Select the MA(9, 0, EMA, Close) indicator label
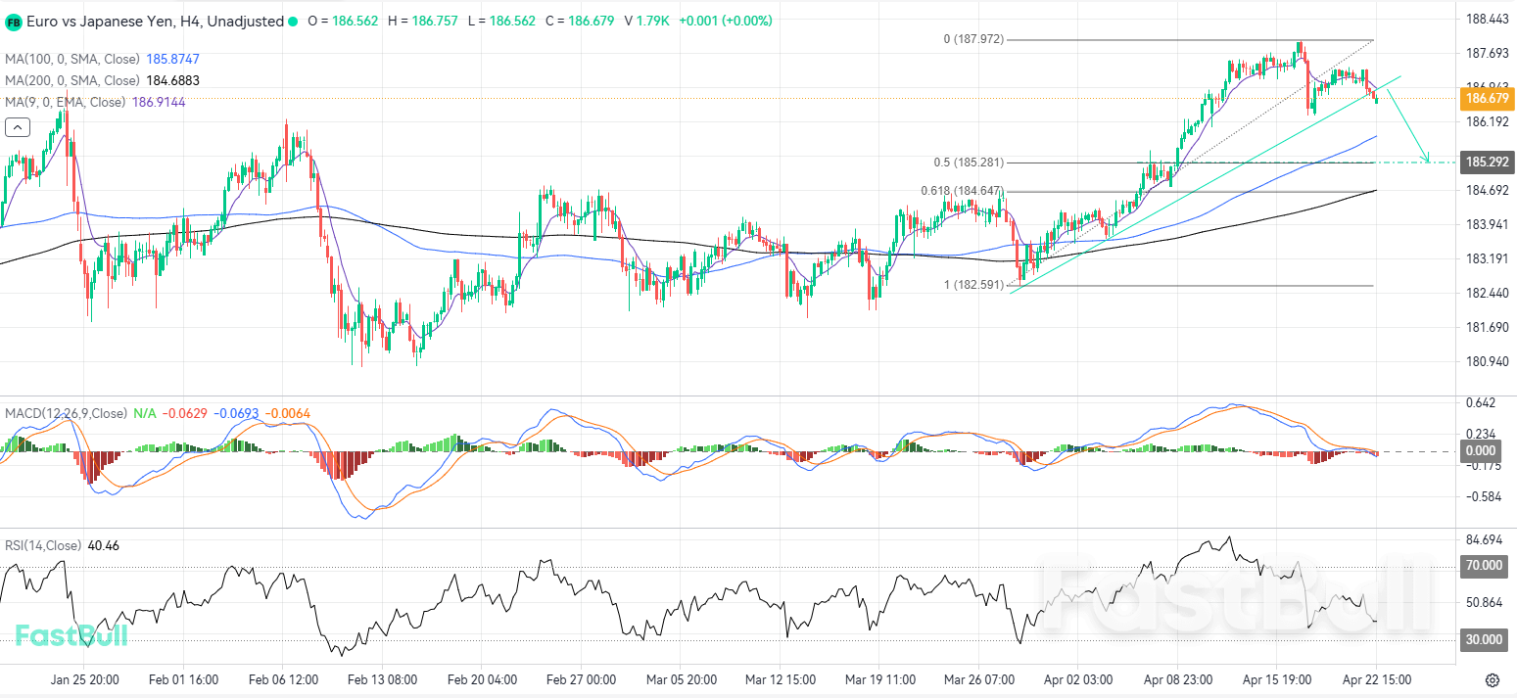Screen dimensions: 1517x698 click(x=66, y=102)
